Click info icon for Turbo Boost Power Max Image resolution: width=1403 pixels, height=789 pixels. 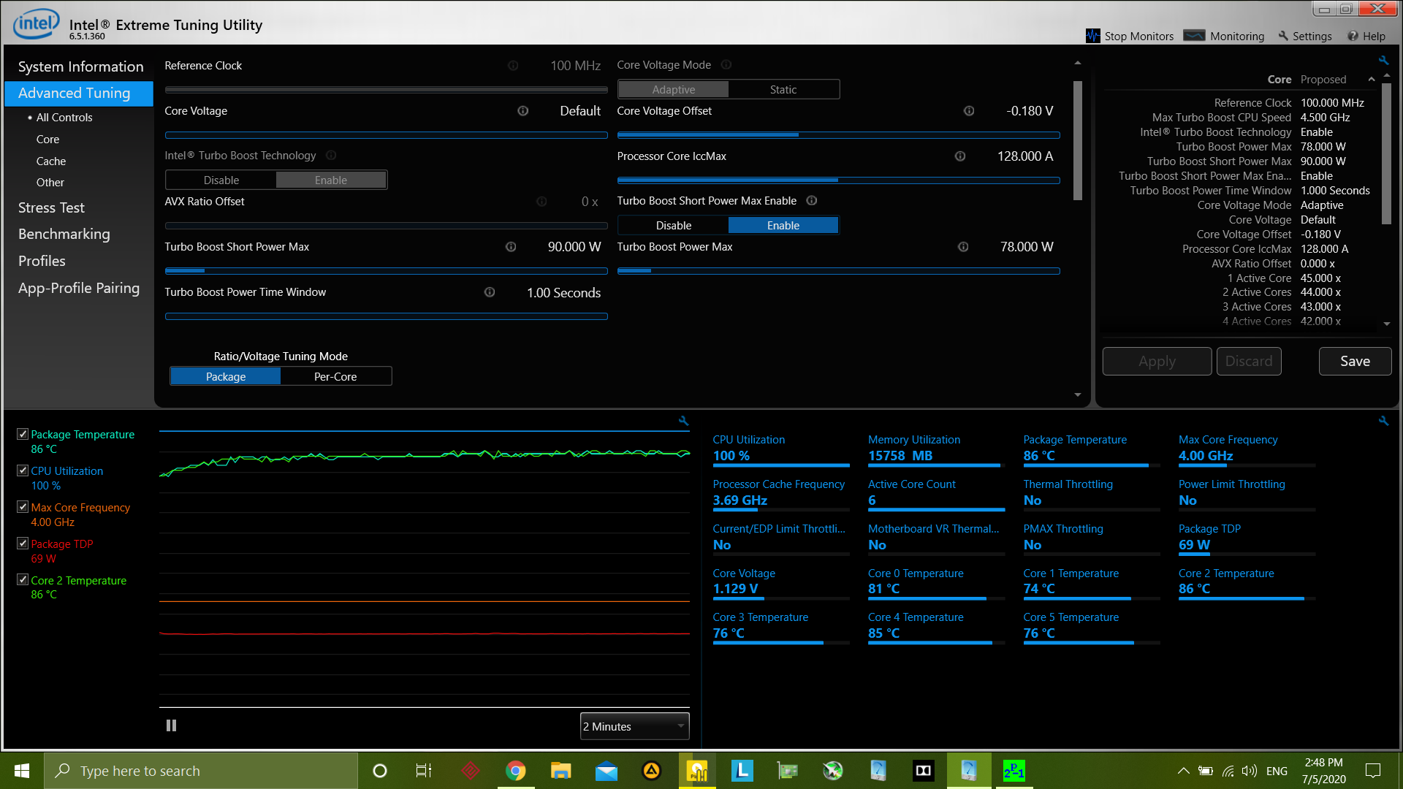[x=963, y=247]
